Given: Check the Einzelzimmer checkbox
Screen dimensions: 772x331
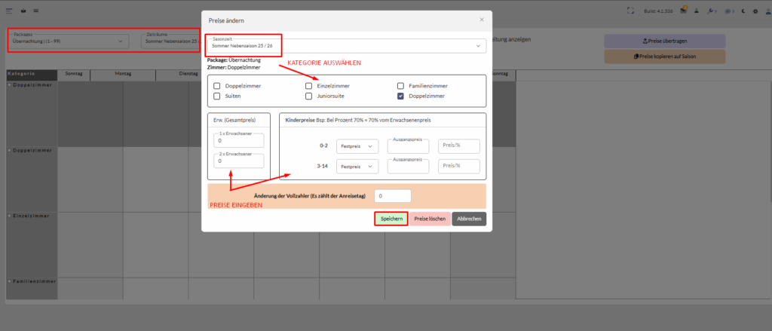Looking at the screenshot, I should 308,86.
